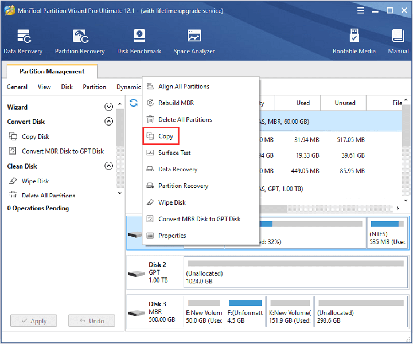Click Convert MBR Disk to GPT Disk sidebar link
Image resolution: width=413 pixels, height=344 pixels.
coord(63,151)
